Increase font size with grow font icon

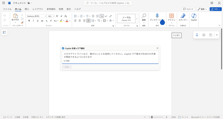(x=57, y=16)
